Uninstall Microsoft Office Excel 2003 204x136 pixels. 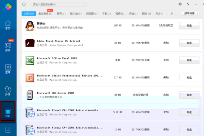[x=189, y=60]
